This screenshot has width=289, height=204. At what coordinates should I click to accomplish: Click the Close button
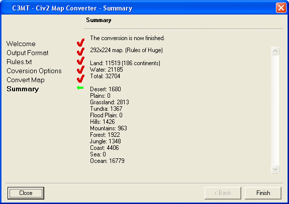pyautogui.click(x=26, y=193)
